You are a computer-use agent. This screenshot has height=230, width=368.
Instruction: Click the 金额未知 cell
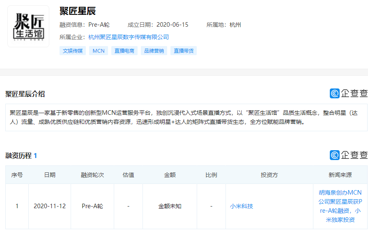170,206
